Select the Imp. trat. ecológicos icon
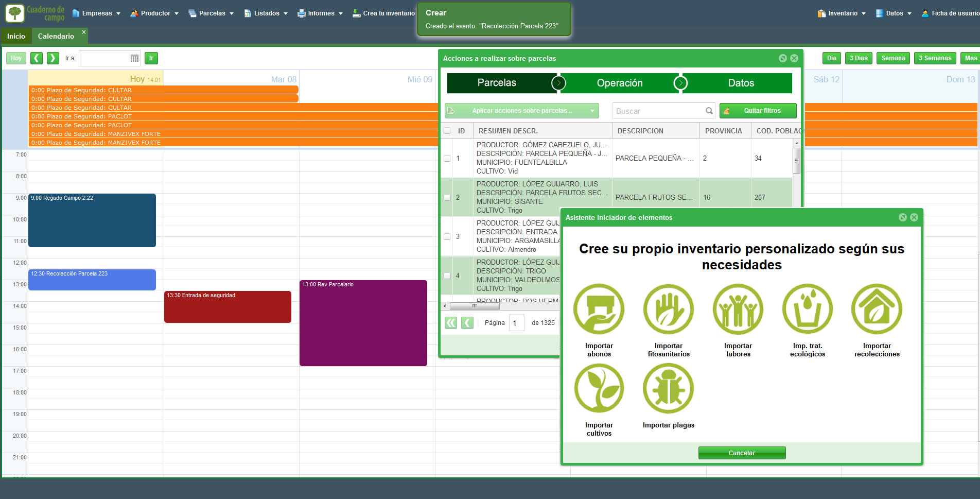 pyautogui.click(x=807, y=309)
